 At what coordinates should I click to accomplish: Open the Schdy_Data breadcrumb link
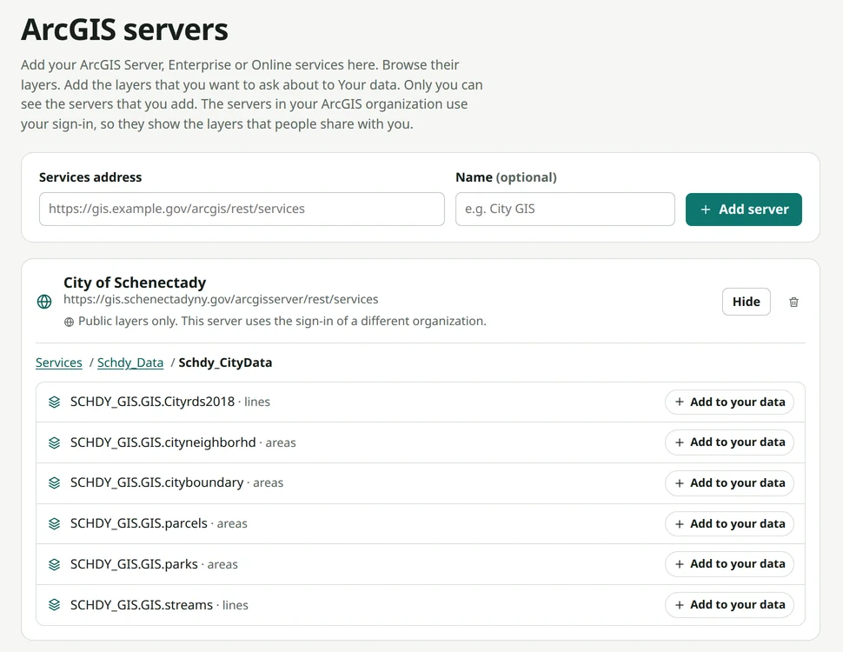pos(130,363)
